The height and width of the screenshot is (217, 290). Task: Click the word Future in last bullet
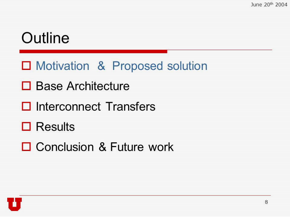click(127, 147)
